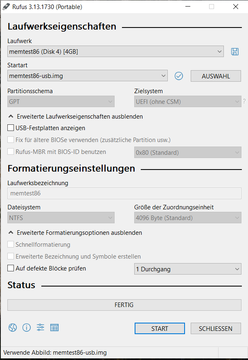Open the log viewer icon

click(x=54, y=328)
